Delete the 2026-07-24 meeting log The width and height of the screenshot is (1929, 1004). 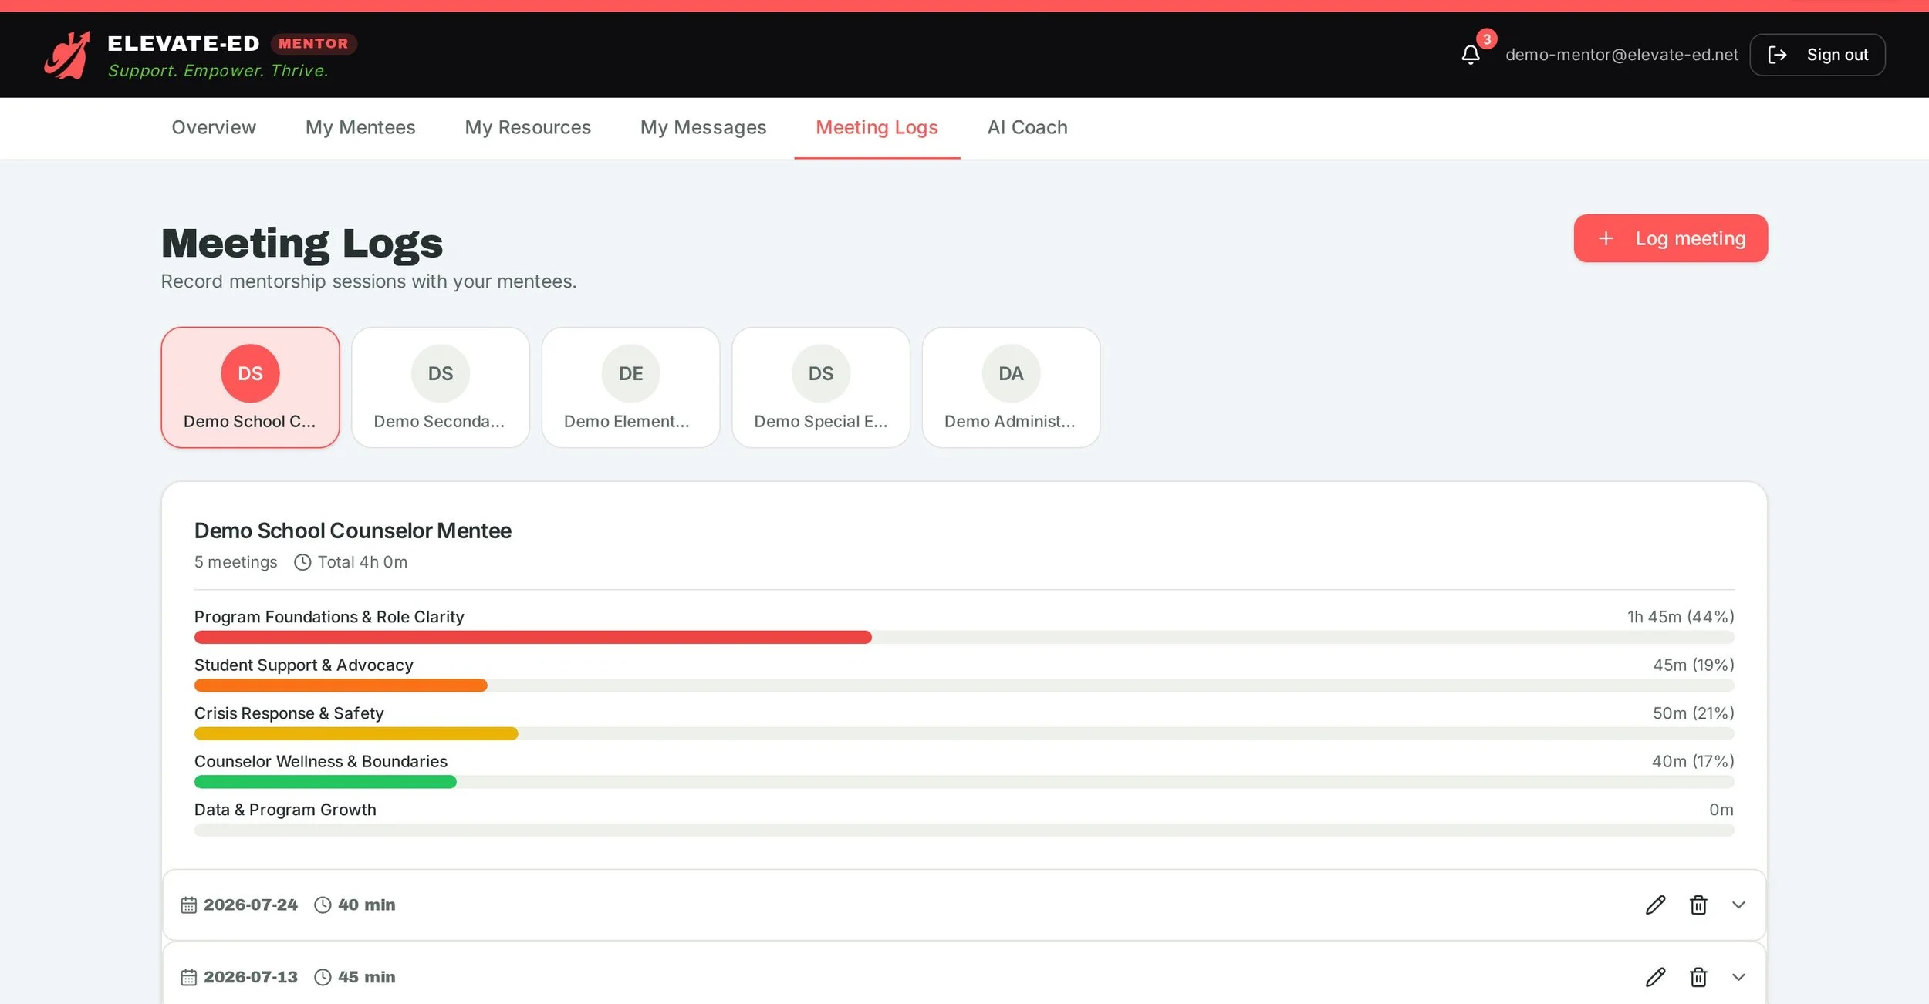pos(1698,905)
